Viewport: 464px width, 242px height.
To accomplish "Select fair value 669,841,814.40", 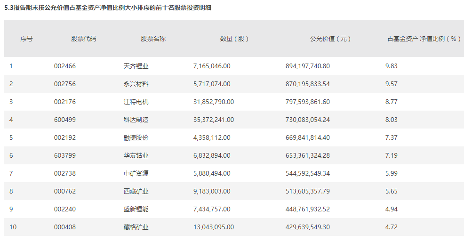I will pos(308,138).
